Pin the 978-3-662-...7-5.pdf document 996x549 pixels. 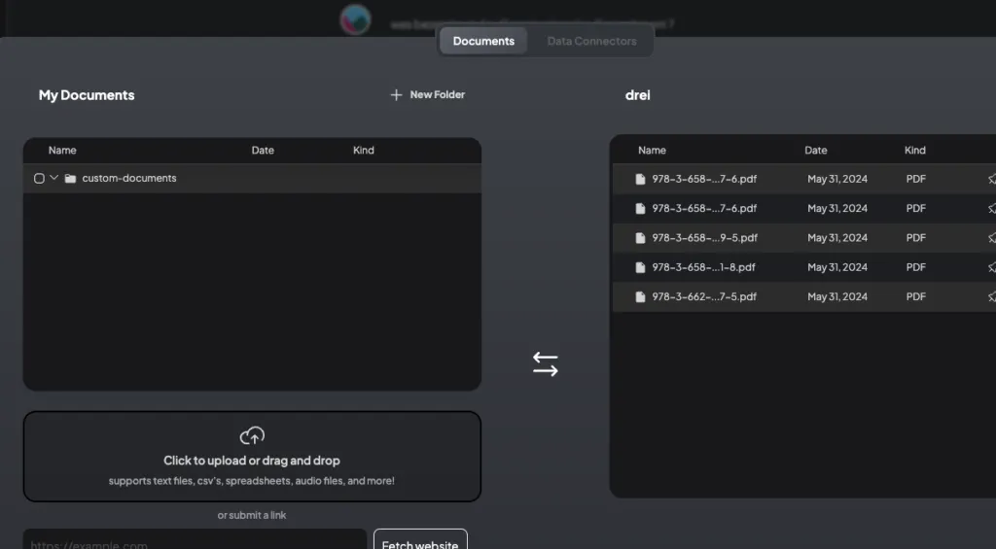click(991, 297)
